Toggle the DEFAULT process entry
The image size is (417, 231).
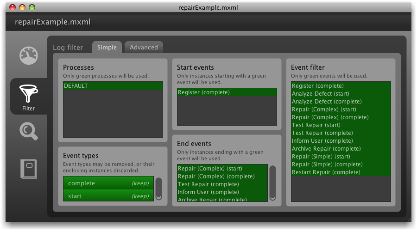tap(113, 86)
